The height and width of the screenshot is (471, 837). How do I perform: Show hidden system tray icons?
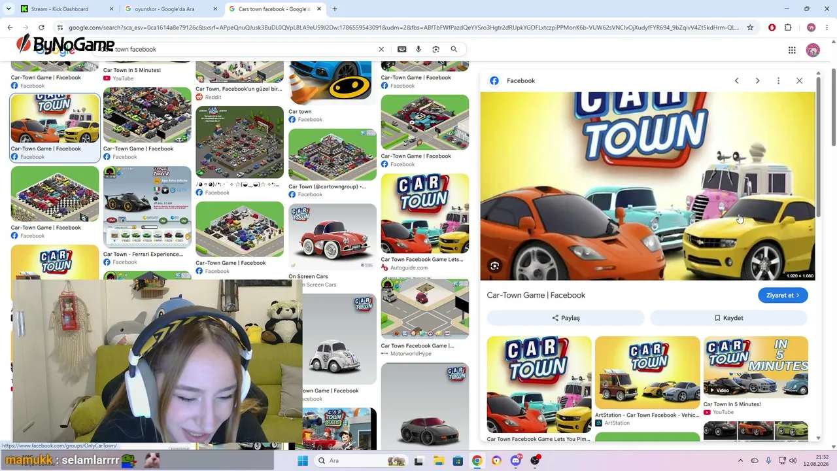(x=740, y=461)
